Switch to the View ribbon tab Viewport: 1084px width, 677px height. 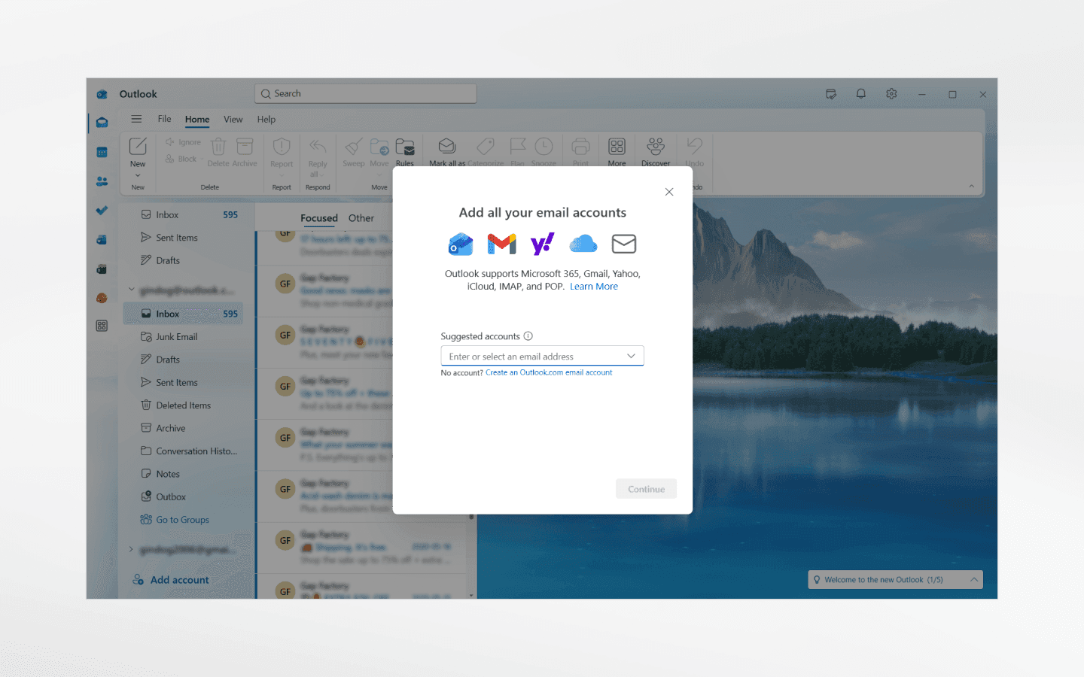tap(233, 119)
